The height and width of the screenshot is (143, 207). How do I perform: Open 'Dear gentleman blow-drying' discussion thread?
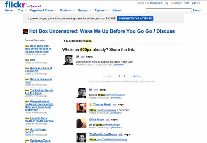(x=38, y=49)
